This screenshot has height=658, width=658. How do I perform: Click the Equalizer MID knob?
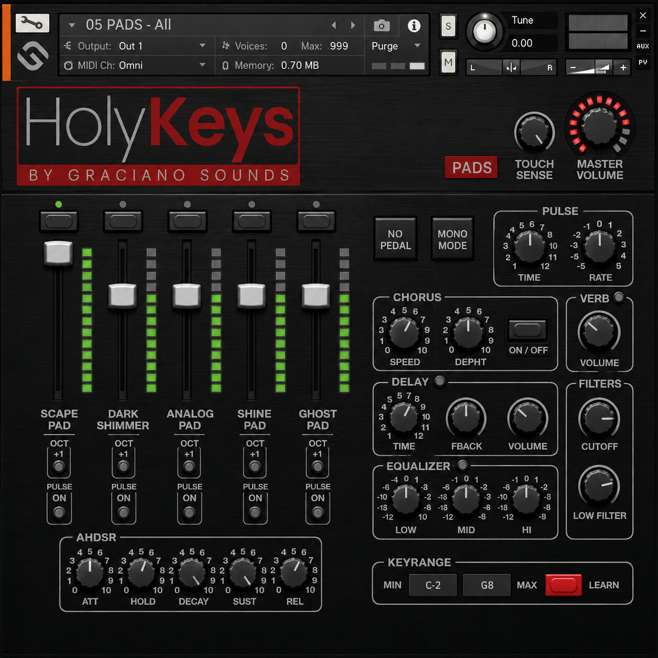pos(465,500)
